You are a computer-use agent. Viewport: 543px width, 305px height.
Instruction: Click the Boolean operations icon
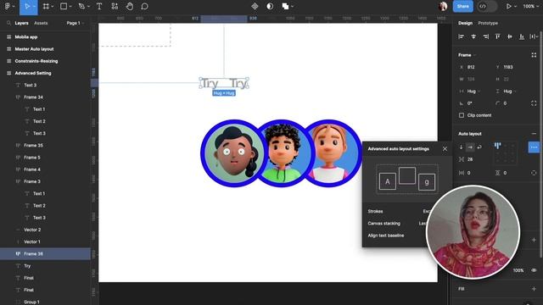[285, 6]
